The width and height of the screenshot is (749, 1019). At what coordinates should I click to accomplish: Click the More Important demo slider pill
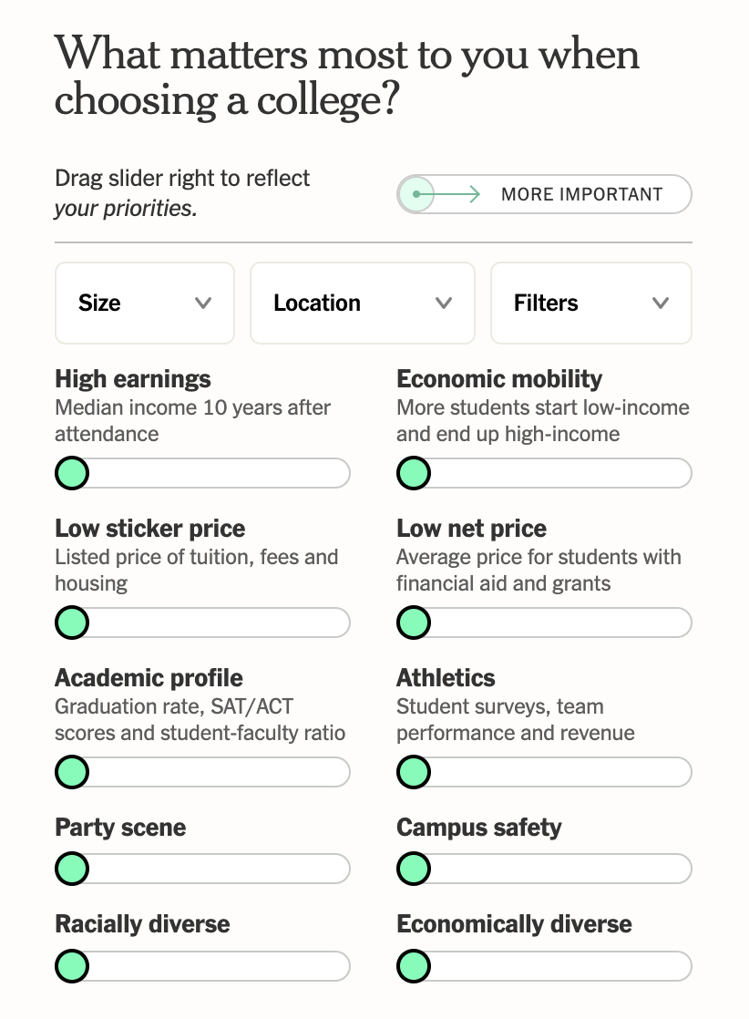(544, 194)
